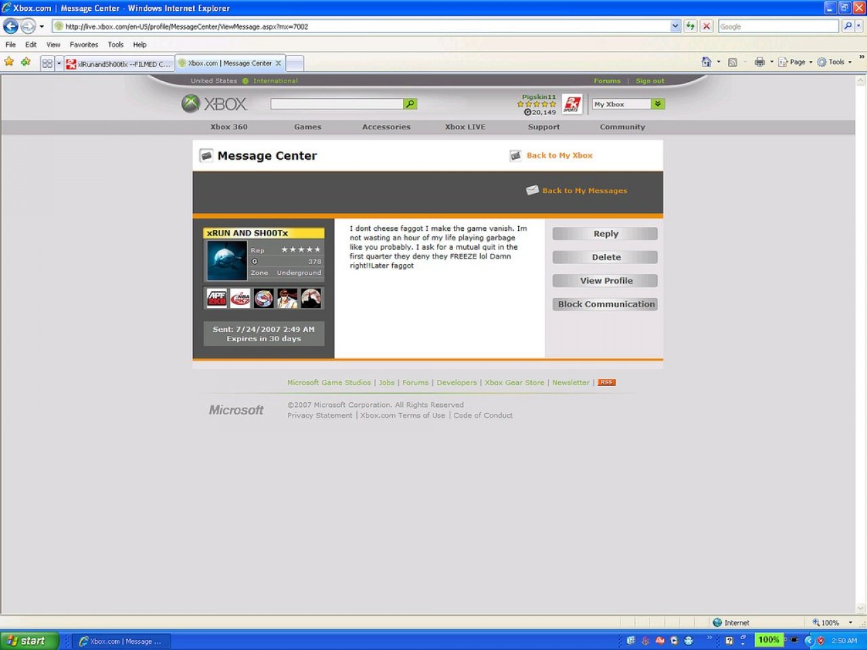Click the Sign out link
The image size is (867, 650).
[x=650, y=81]
